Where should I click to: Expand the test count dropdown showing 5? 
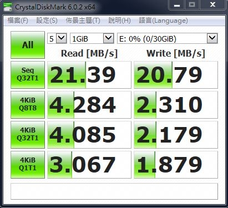(57, 38)
